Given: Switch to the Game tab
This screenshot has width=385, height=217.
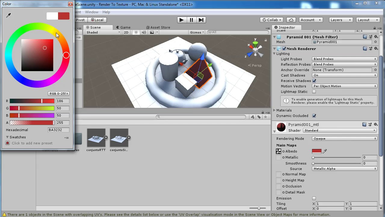Looking at the screenshot, I should click(x=123, y=27).
